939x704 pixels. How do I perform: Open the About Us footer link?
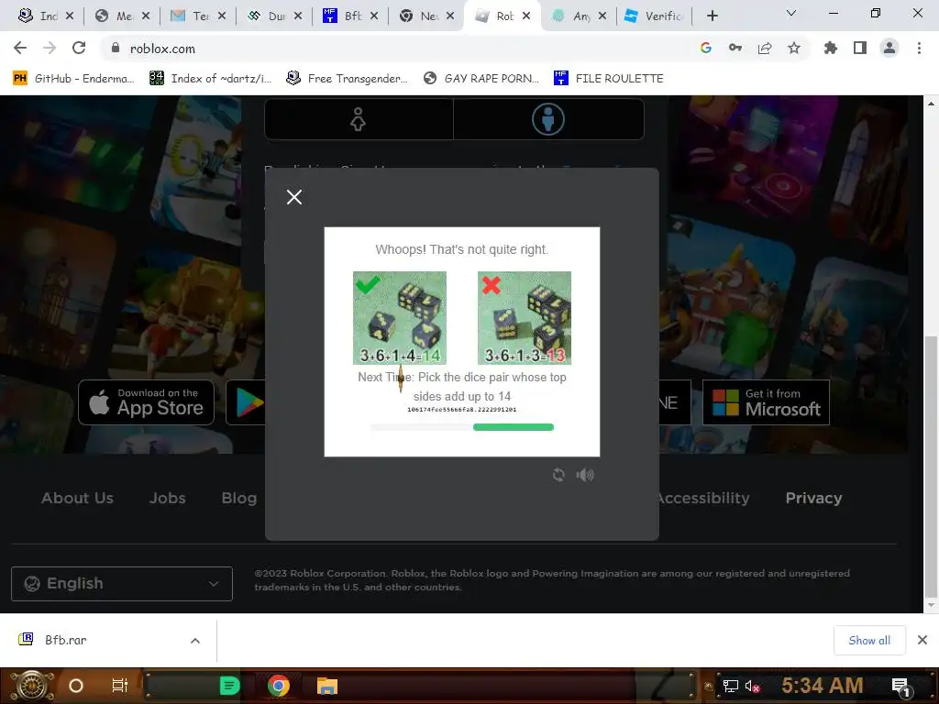(77, 498)
